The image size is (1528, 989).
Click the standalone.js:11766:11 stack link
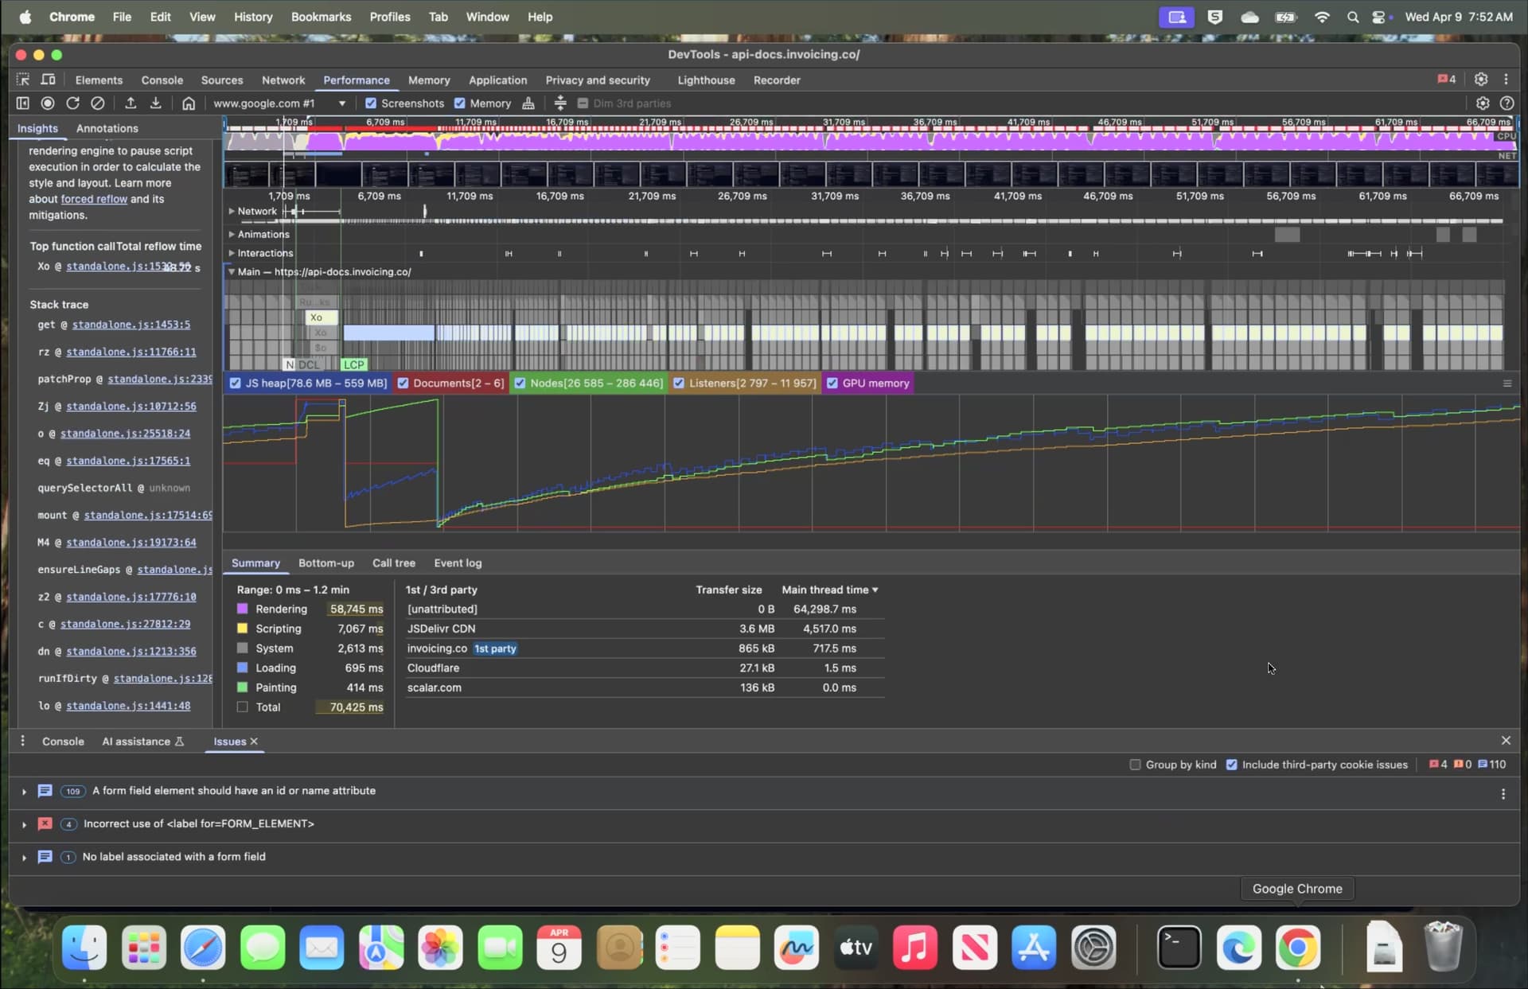(x=131, y=352)
